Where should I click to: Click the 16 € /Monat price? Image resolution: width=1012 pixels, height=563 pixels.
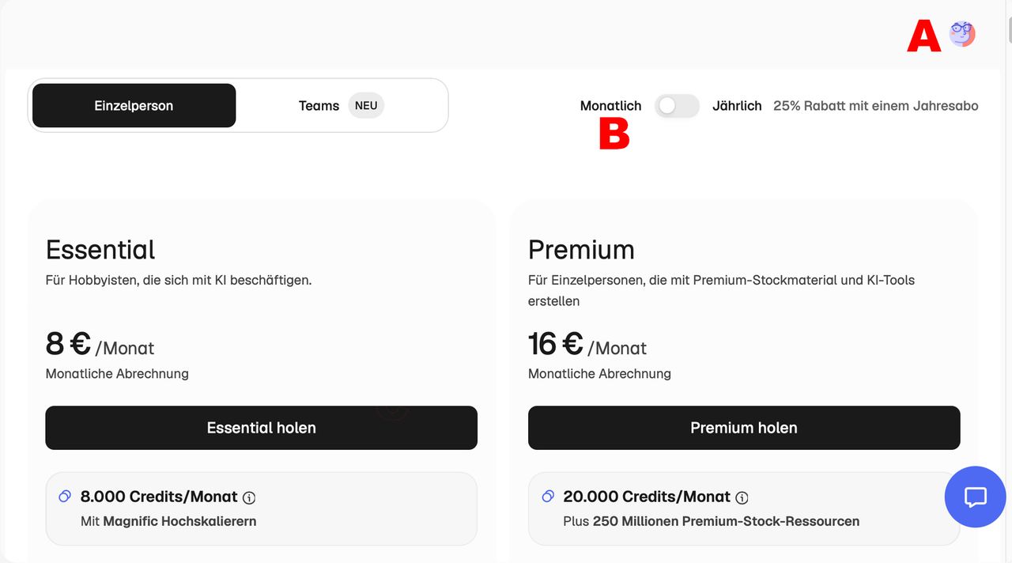pyautogui.click(x=587, y=344)
